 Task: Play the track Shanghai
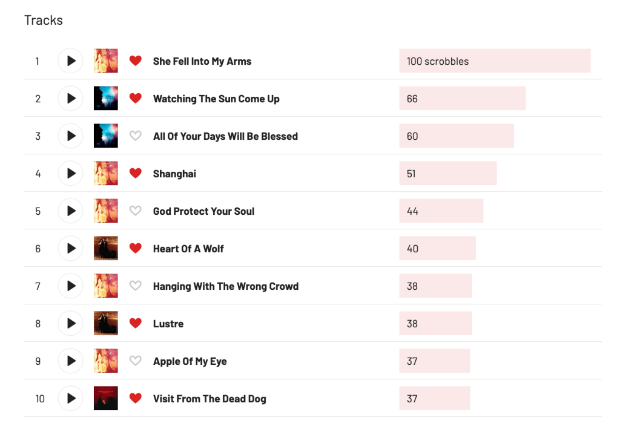point(71,174)
